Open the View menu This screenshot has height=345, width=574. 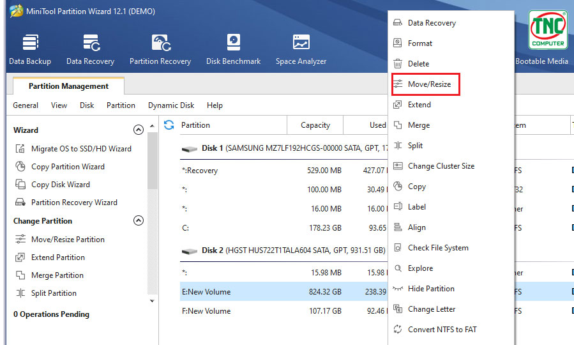(x=59, y=105)
